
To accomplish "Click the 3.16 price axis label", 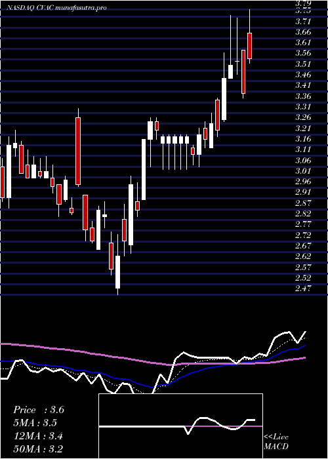I will click(x=302, y=139).
